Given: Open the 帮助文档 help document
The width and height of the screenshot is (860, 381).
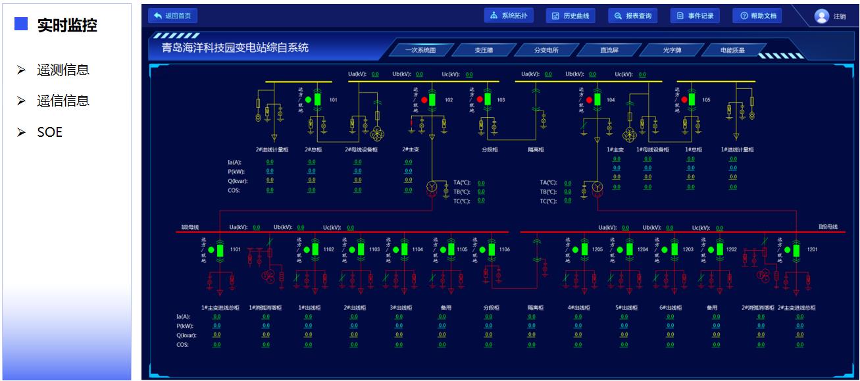Looking at the screenshot, I should pos(757,16).
